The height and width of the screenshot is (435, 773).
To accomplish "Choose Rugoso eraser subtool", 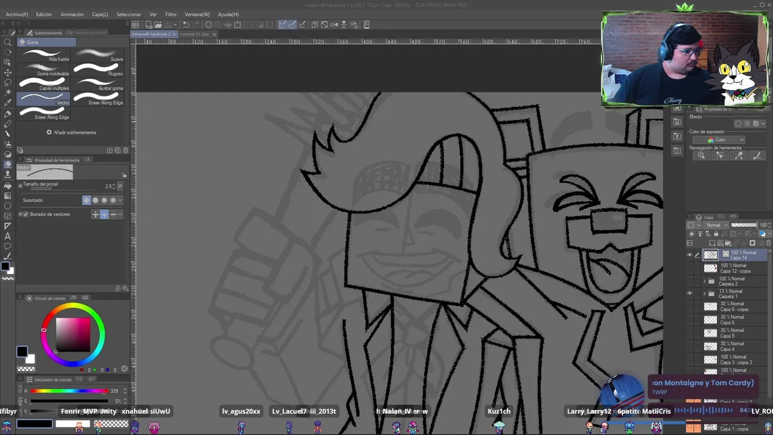I will (x=98, y=69).
